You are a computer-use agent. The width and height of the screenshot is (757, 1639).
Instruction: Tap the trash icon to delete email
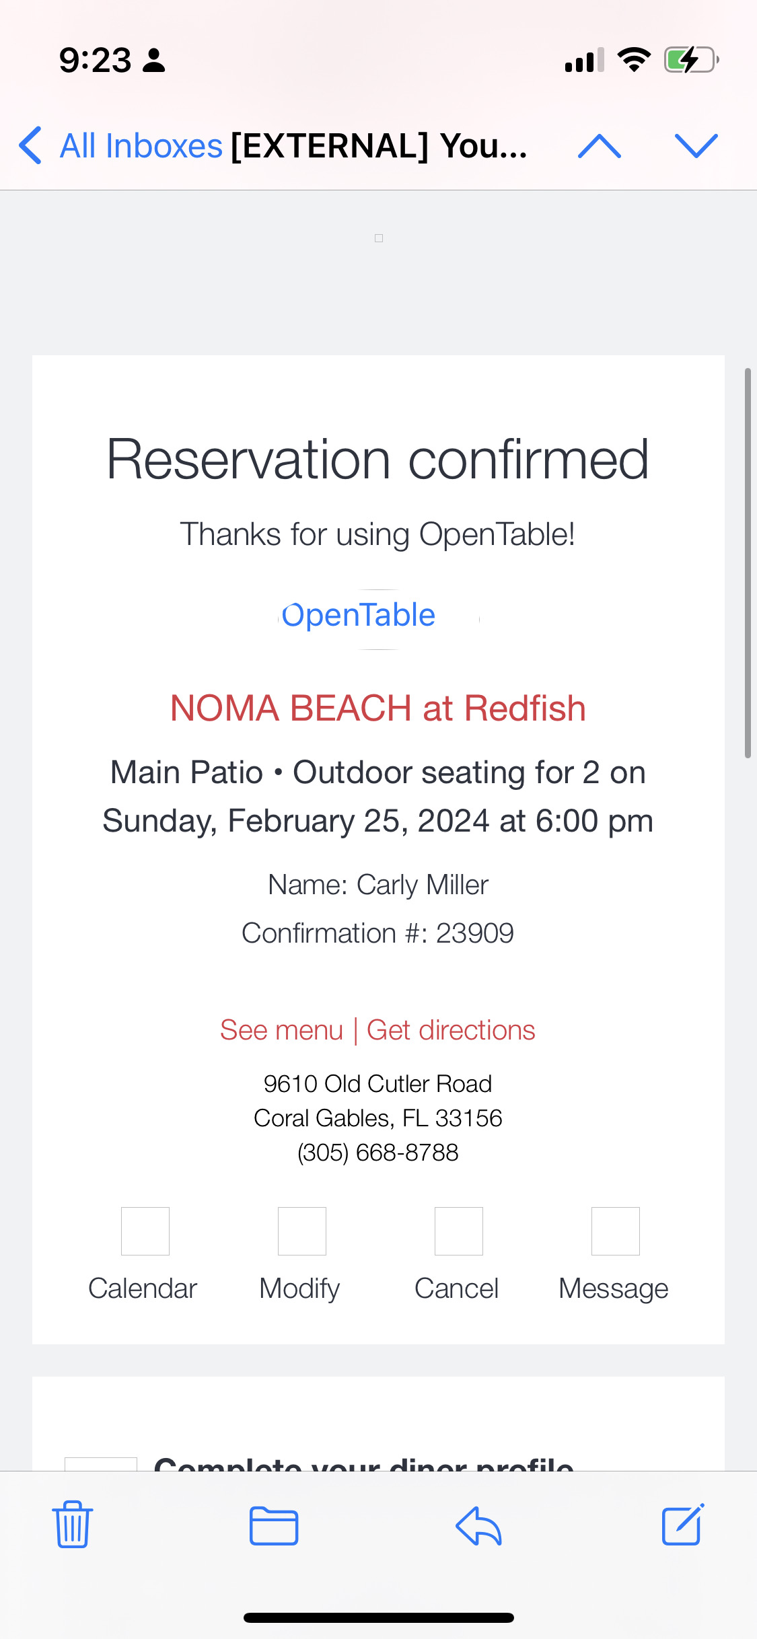(72, 1525)
